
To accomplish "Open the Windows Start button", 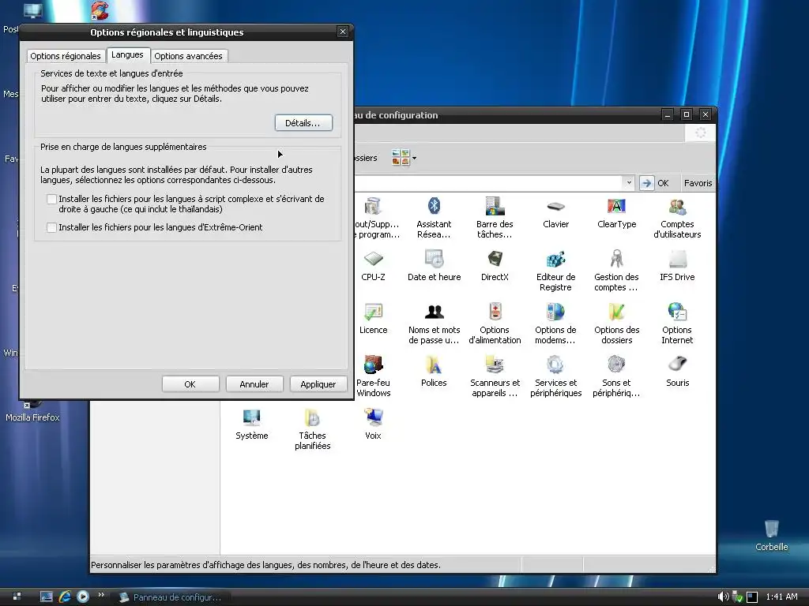I will click(17, 597).
